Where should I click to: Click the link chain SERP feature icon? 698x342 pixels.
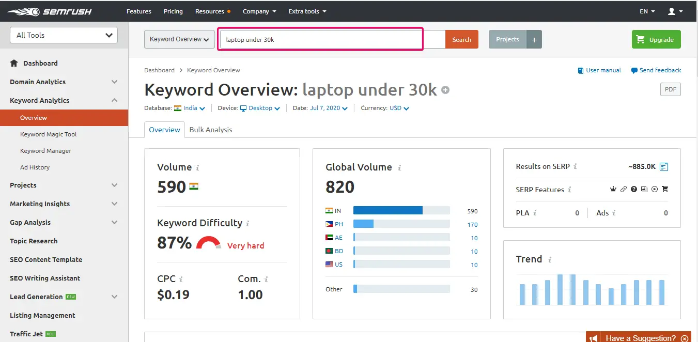pyautogui.click(x=624, y=190)
